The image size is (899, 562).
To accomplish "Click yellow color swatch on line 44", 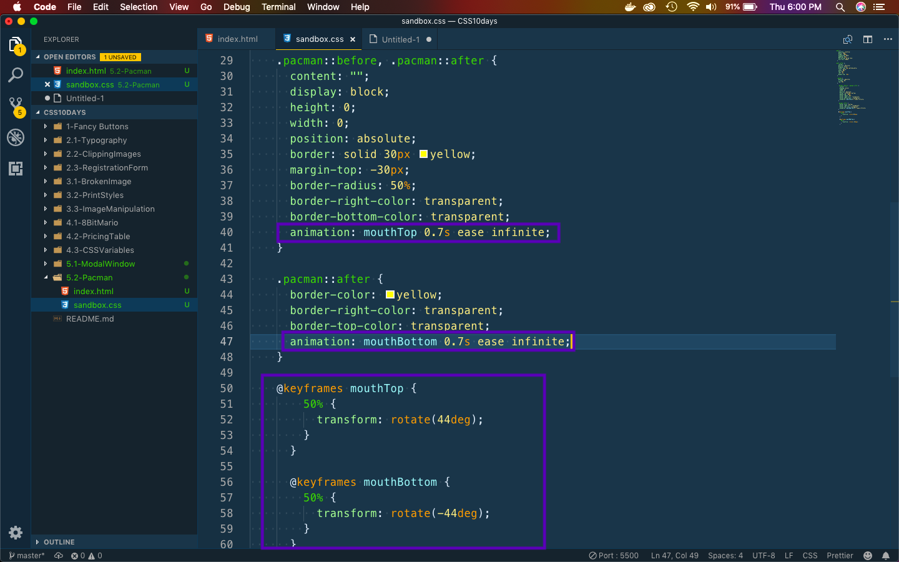I will click(390, 295).
